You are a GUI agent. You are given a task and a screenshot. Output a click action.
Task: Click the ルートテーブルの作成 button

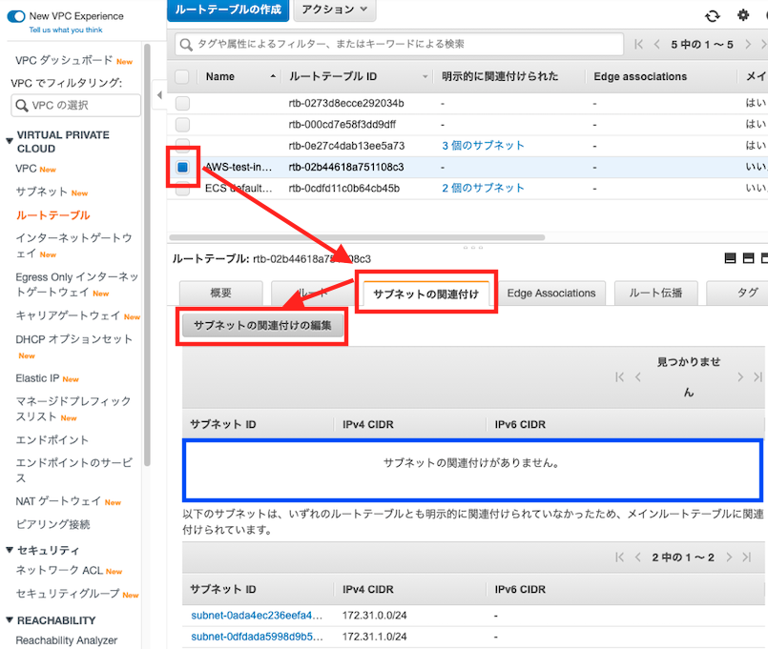point(228,10)
